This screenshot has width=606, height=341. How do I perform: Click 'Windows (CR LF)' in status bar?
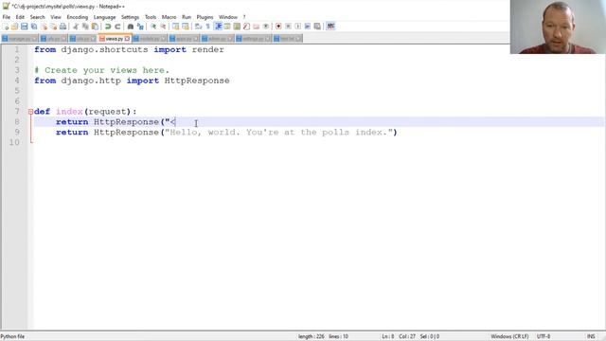[509, 337]
